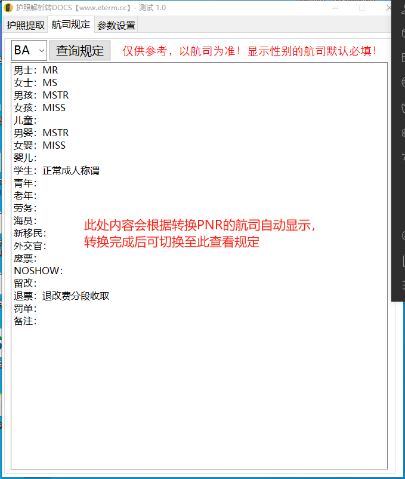Viewport: 405px width, 479px height.
Task: Click the 海员: line
Action: [25, 220]
